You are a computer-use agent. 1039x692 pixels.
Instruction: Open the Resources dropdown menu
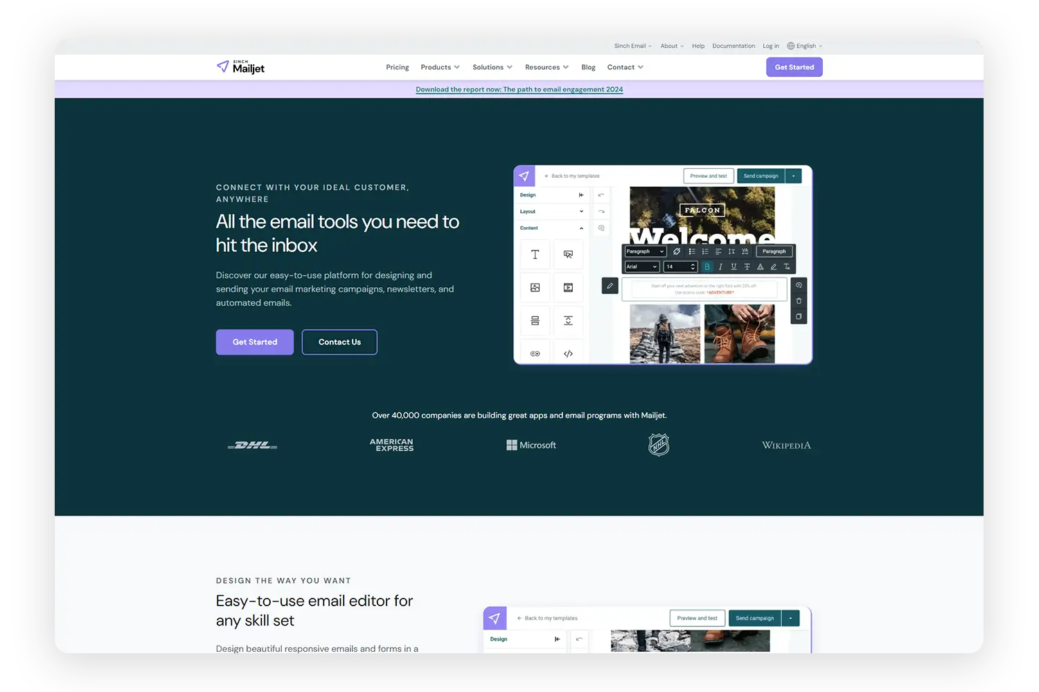pos(547,67)
